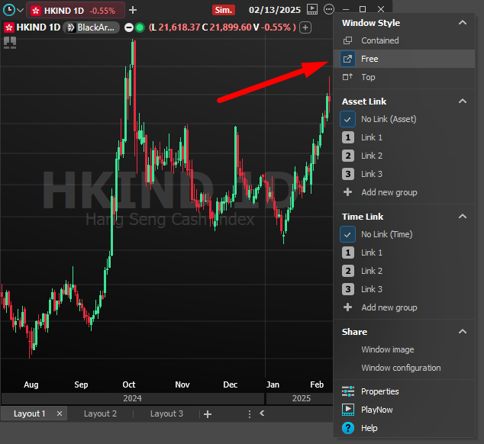Click the three-dot window options icon
Viewport: 484px width, 444px height.
point(329,9)
